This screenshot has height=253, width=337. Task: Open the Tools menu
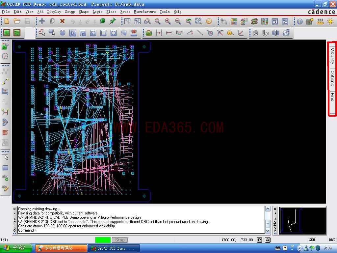(x=165, y=12)
